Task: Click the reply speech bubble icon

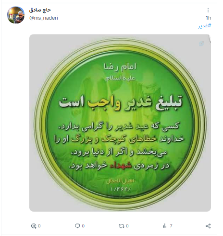Action: coord(77,226)
